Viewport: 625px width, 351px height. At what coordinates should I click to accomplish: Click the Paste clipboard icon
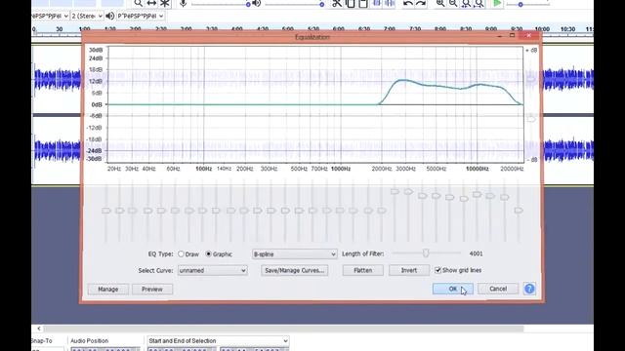pyautogui.click(x=362, y=4)
